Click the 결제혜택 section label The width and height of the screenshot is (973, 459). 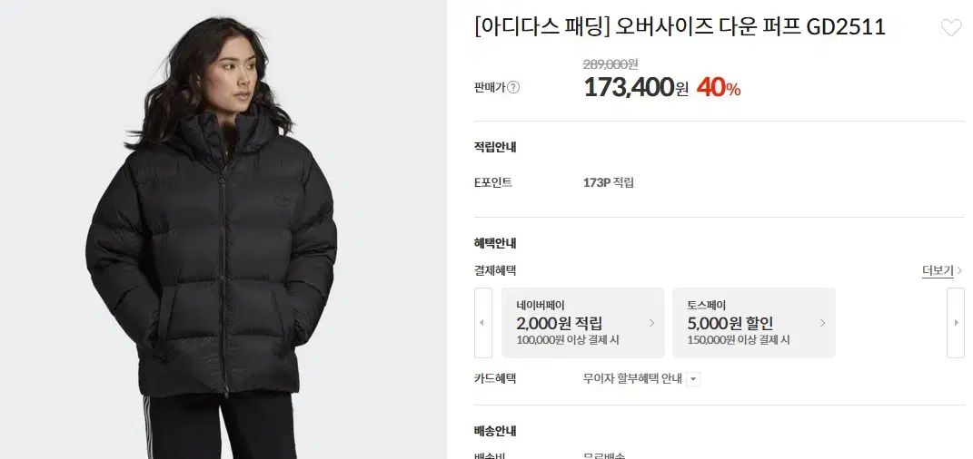coord(494,270)
